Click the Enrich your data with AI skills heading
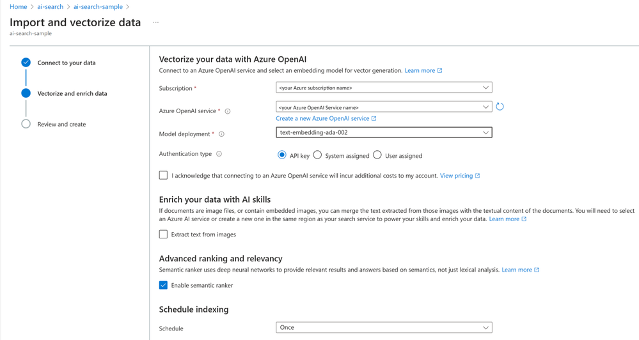The height and width of the screenshot is (340, 639). click(x=215, y=199)
